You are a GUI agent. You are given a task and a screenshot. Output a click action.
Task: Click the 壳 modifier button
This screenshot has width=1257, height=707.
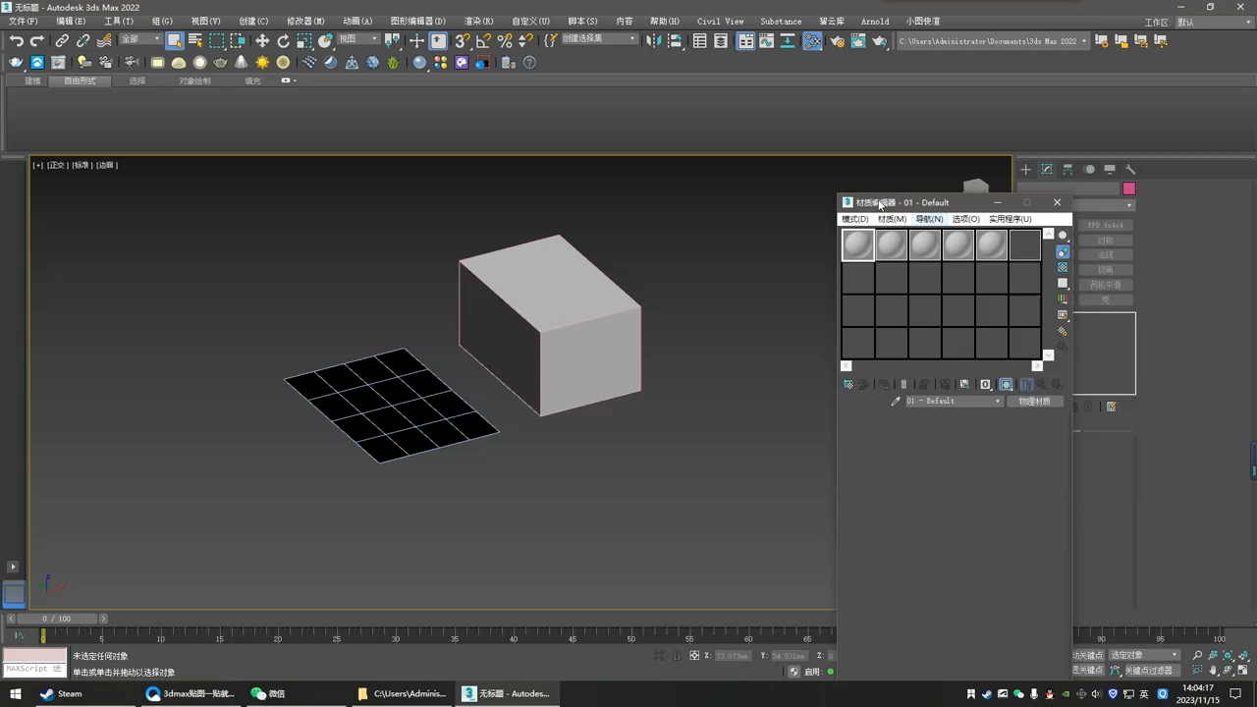[1106, 299]
